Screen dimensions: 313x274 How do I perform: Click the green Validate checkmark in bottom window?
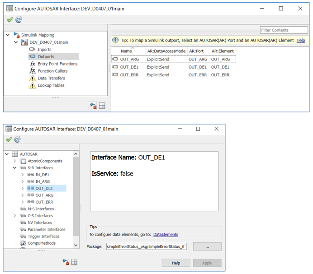[x=9, y=139]
